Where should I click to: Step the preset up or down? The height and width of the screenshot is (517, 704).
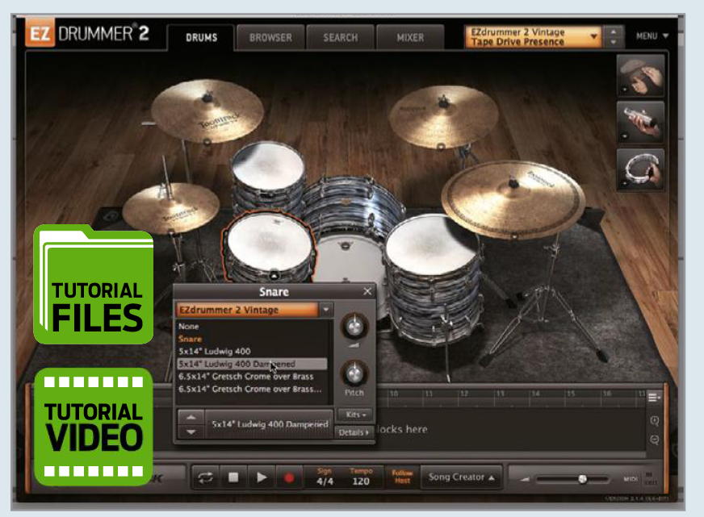pyautogui.click(x=614, y=37)
